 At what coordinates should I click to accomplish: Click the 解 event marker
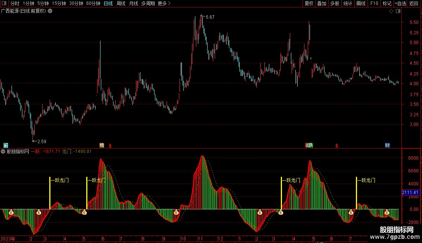click(x=6, y=145)
